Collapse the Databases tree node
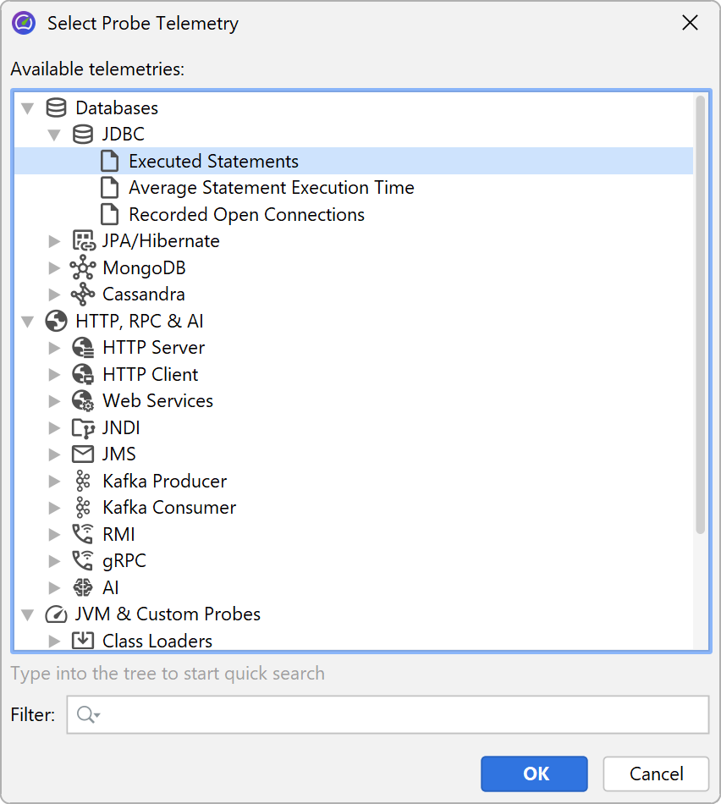The image size is (721, 804). click(28, 108)
